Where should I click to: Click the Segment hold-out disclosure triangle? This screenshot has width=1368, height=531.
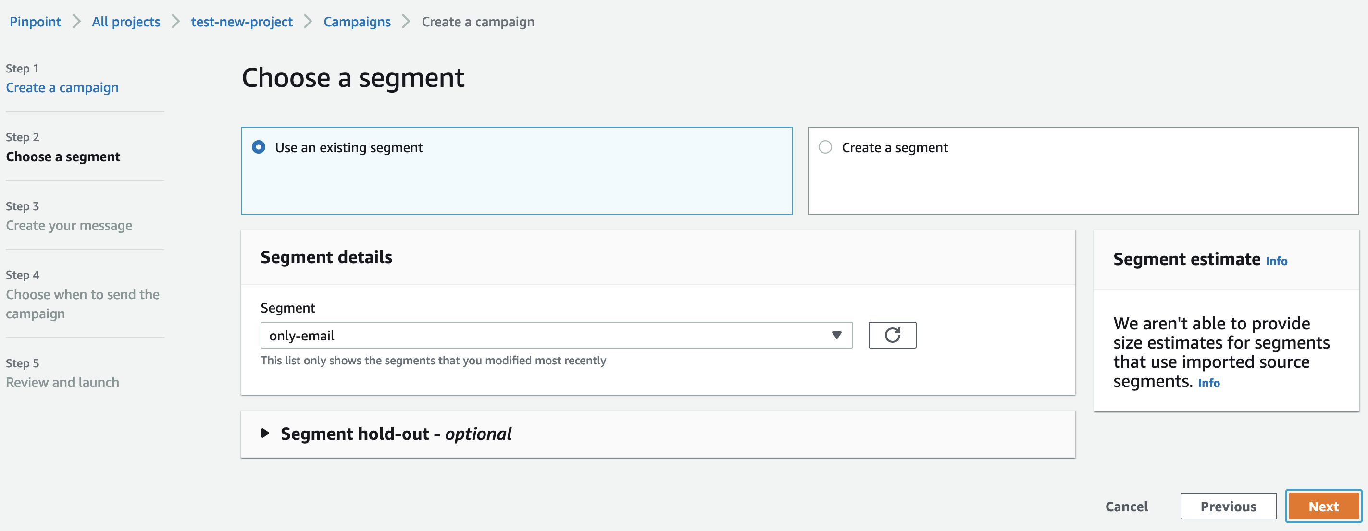[x=265, y=434]
